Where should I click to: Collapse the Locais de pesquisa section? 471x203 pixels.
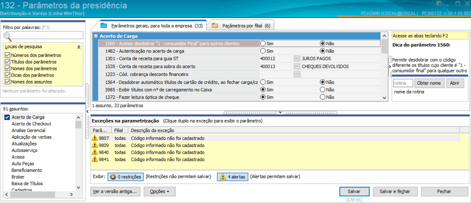point(79,47)
